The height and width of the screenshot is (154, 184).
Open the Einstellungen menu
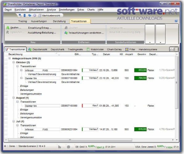[67, 10]
